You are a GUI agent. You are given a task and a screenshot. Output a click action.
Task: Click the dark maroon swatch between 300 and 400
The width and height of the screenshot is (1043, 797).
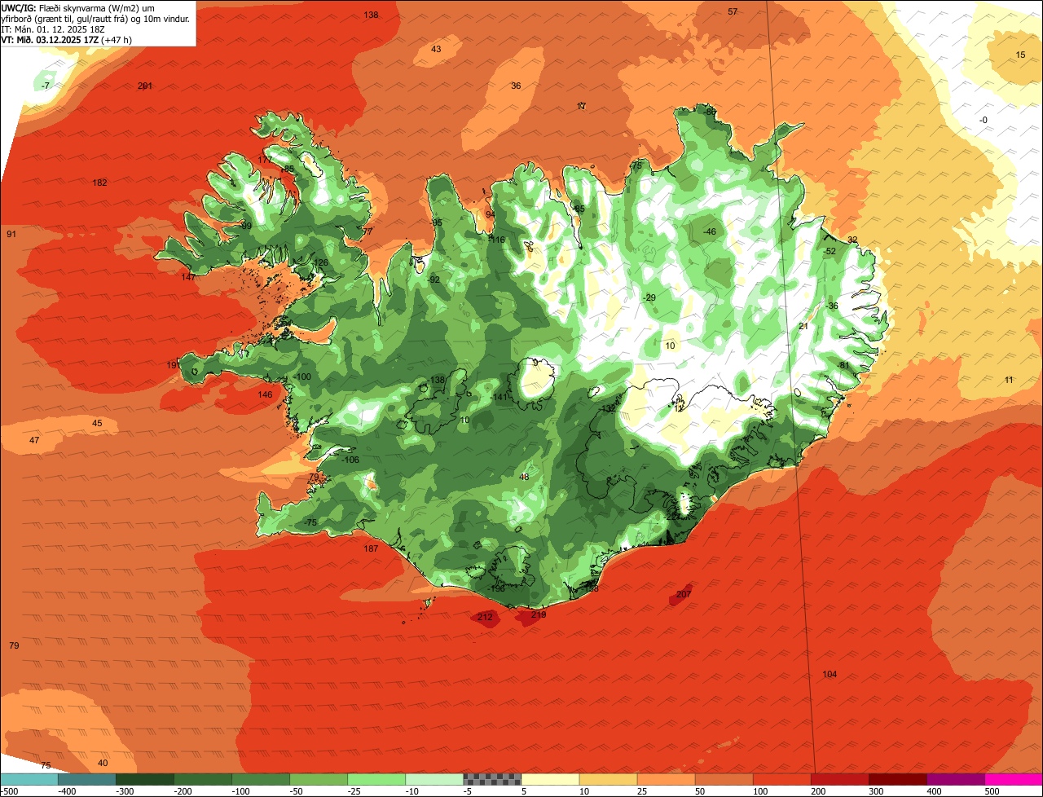pyautogui.click(x=898, y=779)
